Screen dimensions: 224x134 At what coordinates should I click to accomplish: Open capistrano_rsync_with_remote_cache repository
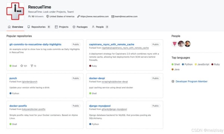tap(112, 44)
